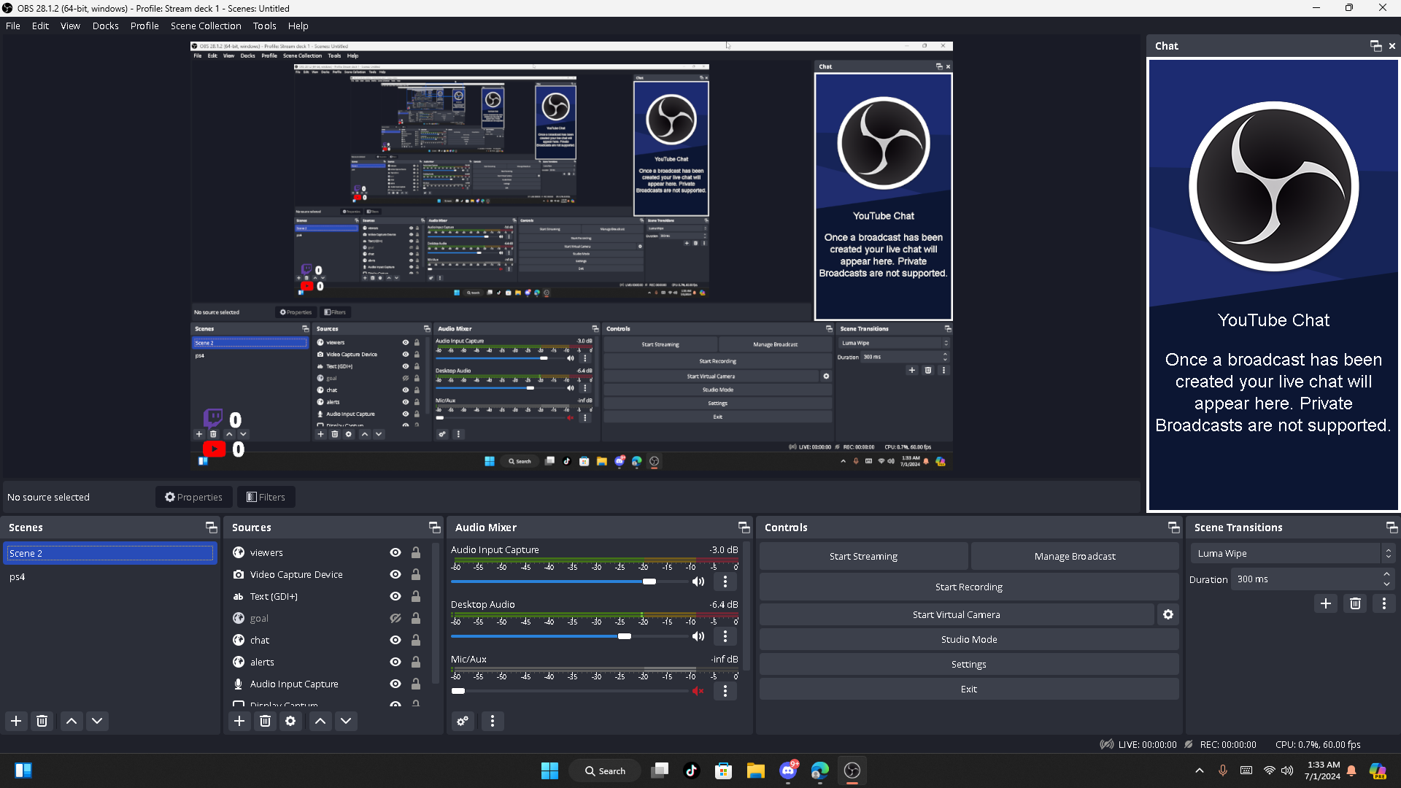Unmute the Mic/Aux channel
This screenshot has width=1401, height=788.
point(698,691)
